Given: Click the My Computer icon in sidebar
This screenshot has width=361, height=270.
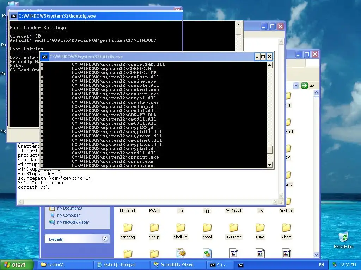Looking at the screenshot, I should (x=52, y=216).
